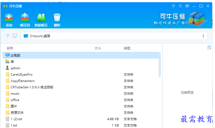215x128 pixels.
Task: Click the 解压到 (Extract to) icon
Action: (25, 18)
